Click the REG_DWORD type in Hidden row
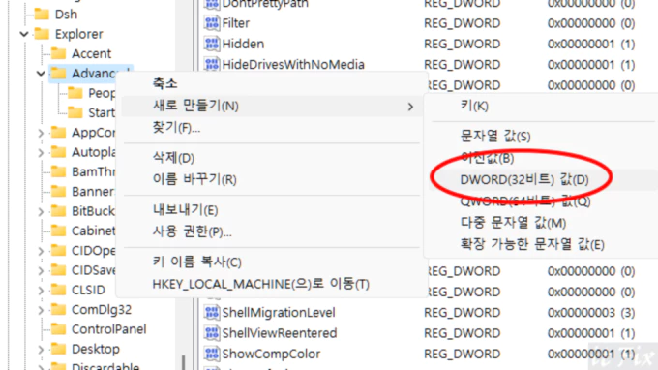This screenshot has width=658, height=370. (462, 44)
